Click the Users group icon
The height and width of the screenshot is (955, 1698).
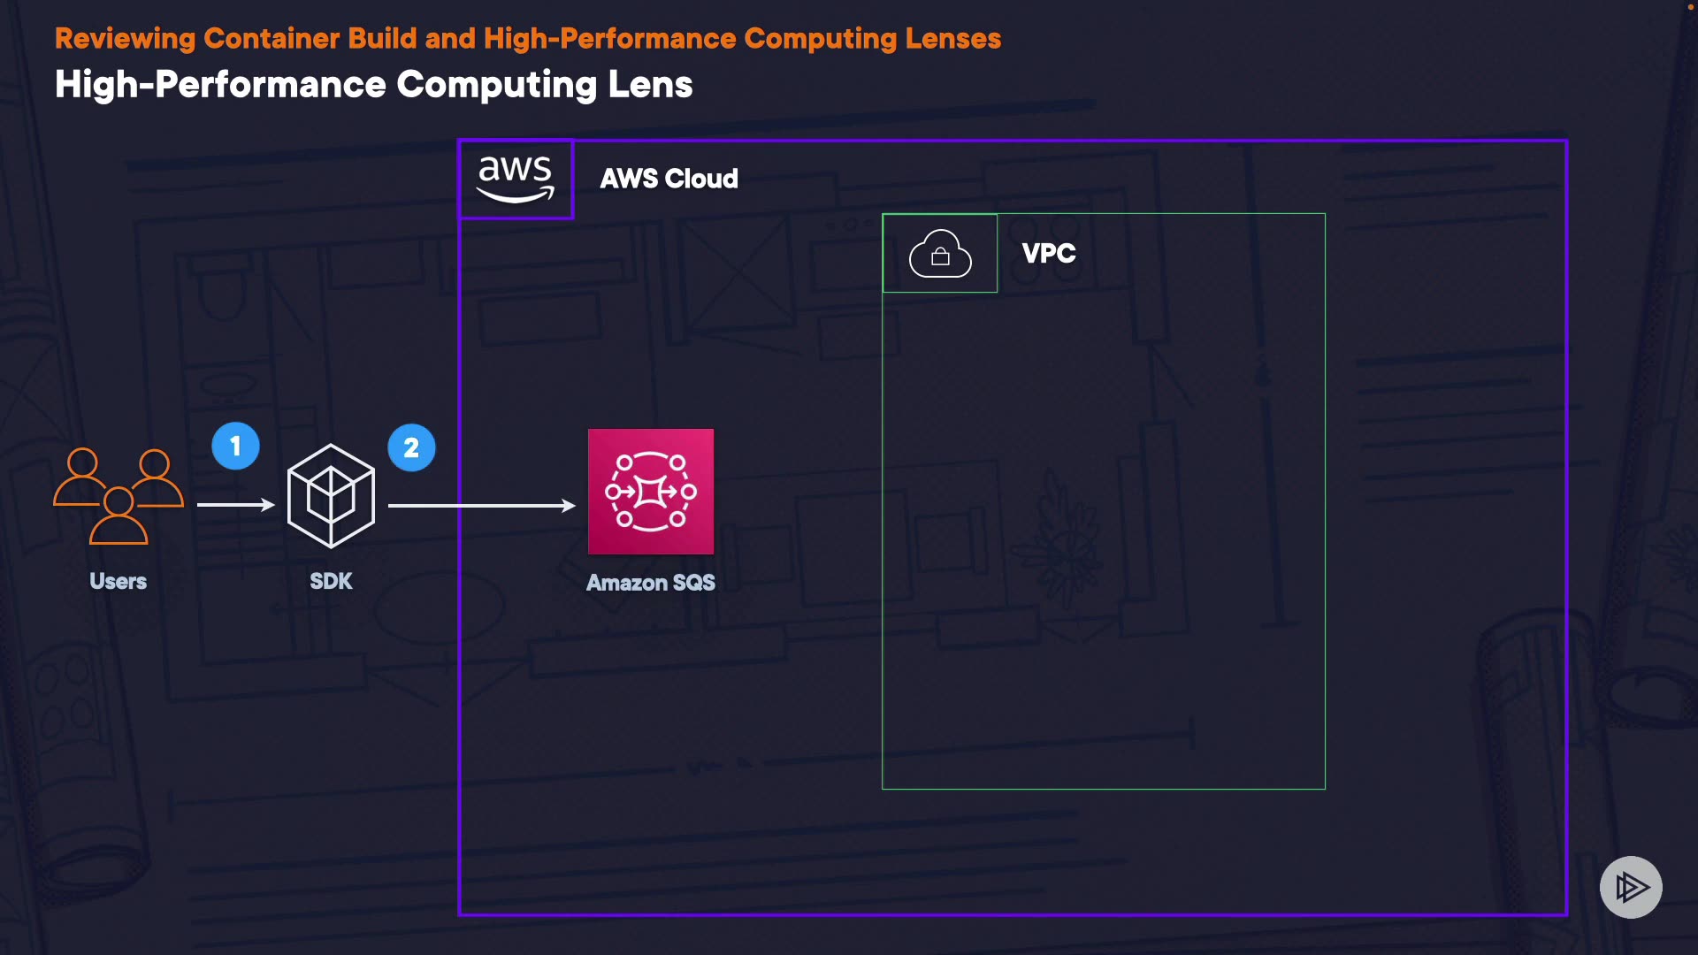119,495
